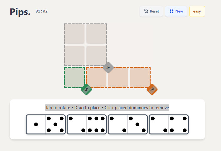Screen dimensions: 221x151
Task: Click the gray not-equal constraint badge
Action: pyautogui.click(x=108, y=68)
